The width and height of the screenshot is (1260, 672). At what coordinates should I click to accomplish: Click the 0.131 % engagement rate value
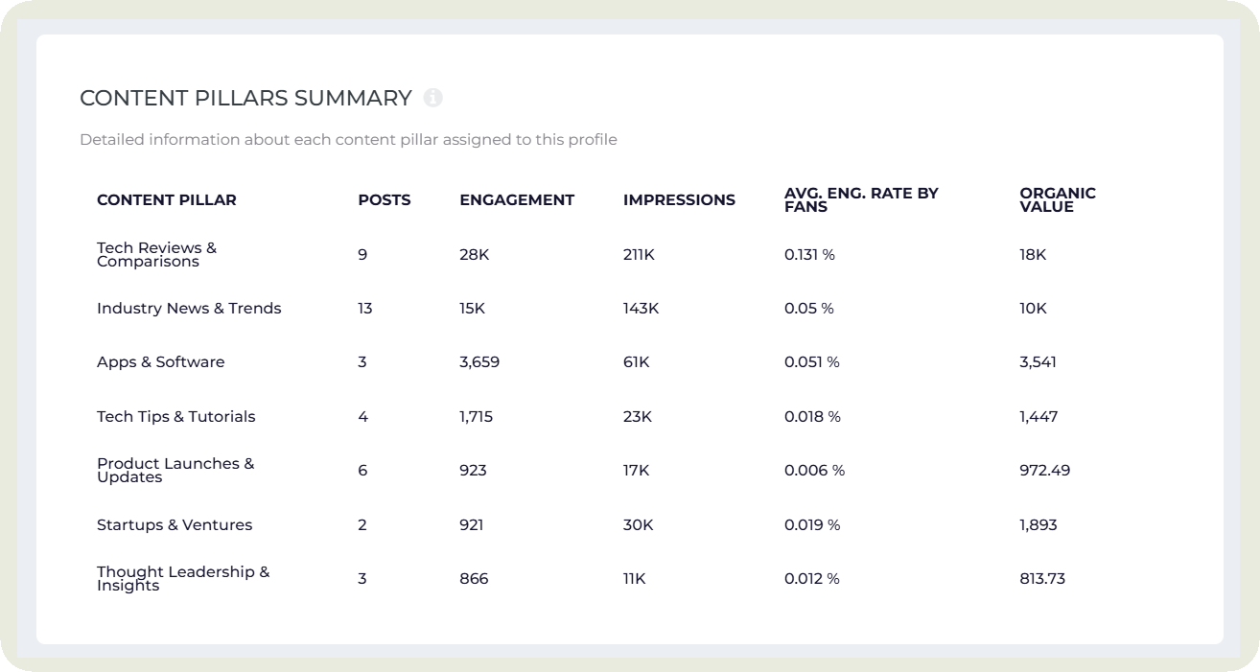[809, 255]
